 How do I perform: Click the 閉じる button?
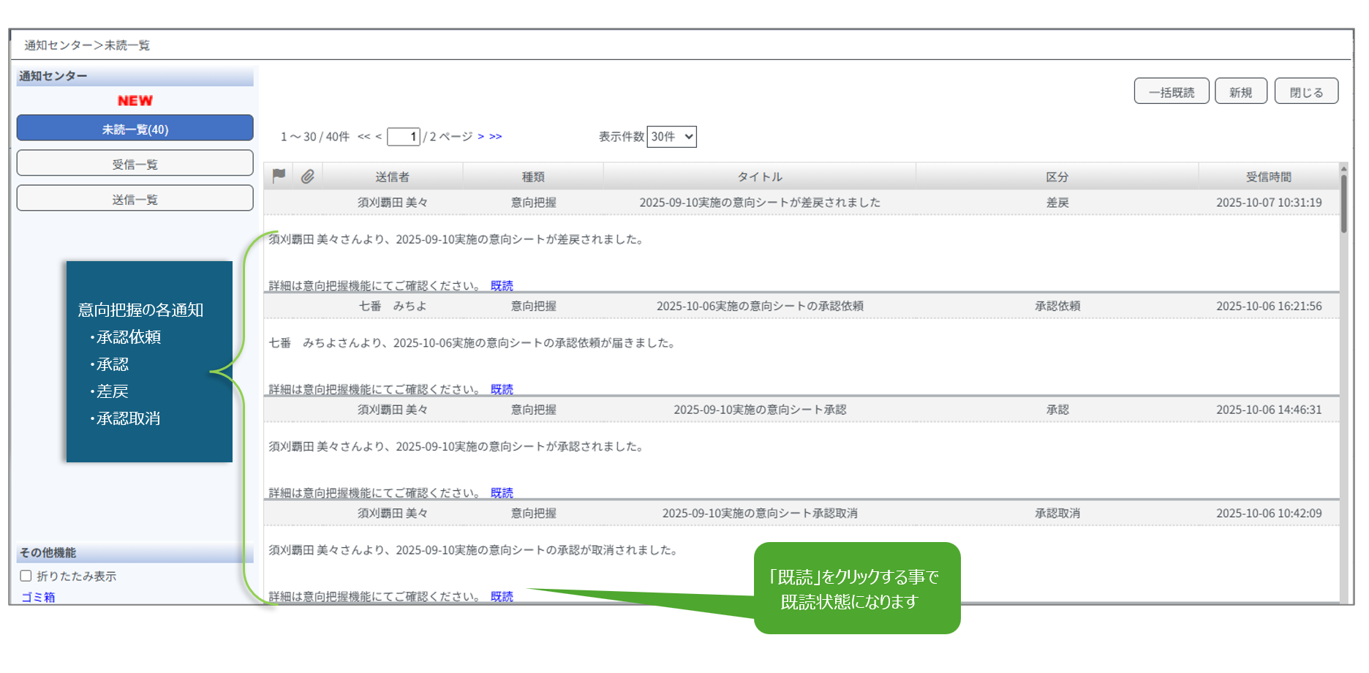[x=1306, y=92]
